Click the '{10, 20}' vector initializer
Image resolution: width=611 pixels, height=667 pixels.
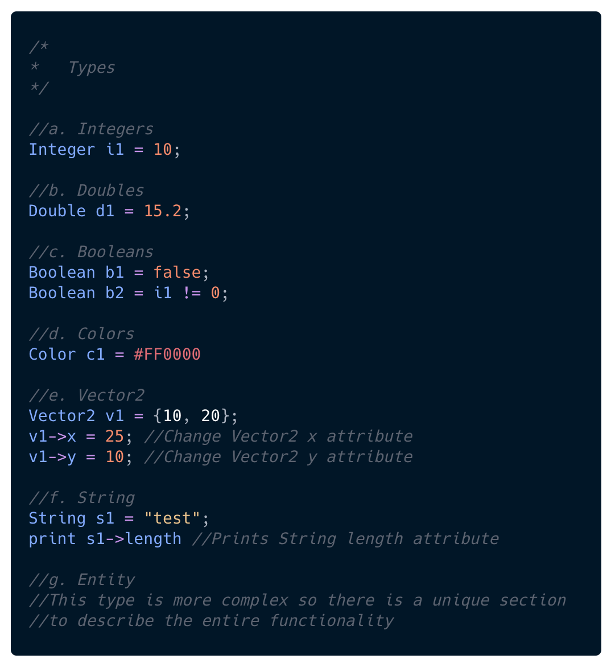[191, 415]
